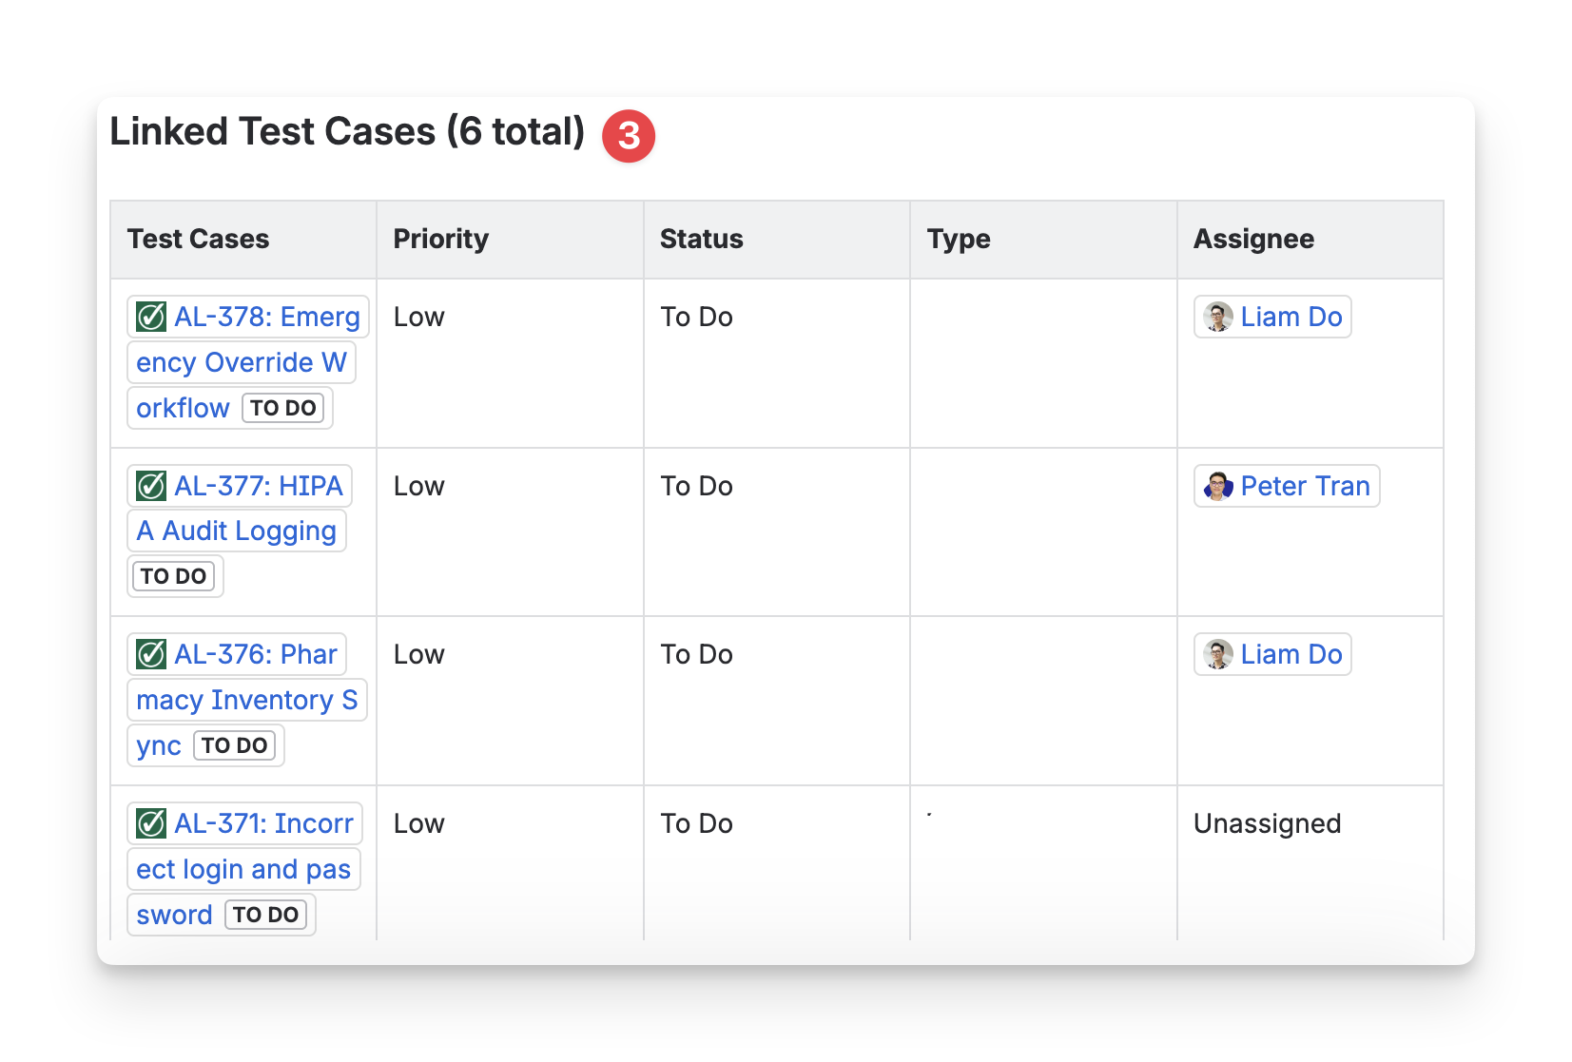
Task: Click Liam Do's avatar in AL-376 row
Action: click(x=1218, y=654)
